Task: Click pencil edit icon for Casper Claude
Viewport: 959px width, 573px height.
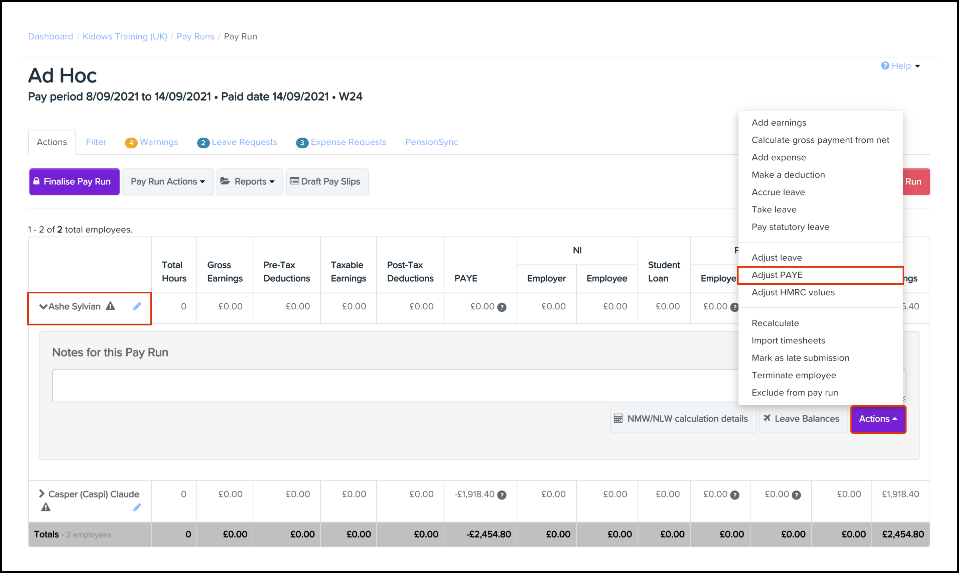Action: (137, 508)
